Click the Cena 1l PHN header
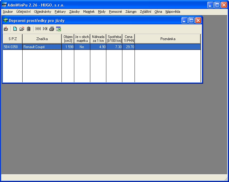 point(129,39)
